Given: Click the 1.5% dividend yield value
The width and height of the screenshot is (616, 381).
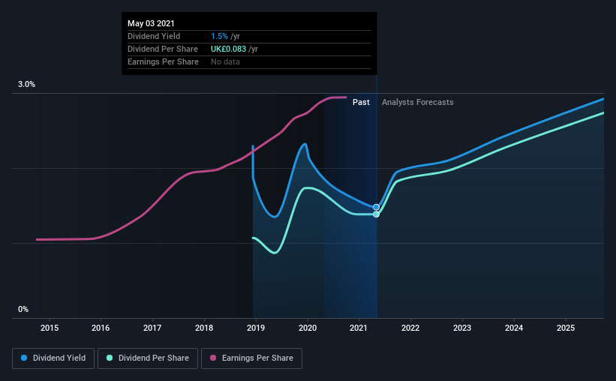Looking at the screenshot, I should click(x=219, y=36).
